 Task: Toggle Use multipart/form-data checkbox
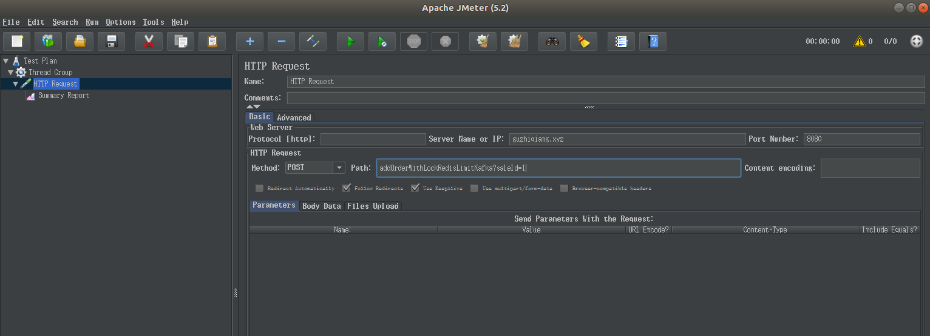[x=475, y=188]
